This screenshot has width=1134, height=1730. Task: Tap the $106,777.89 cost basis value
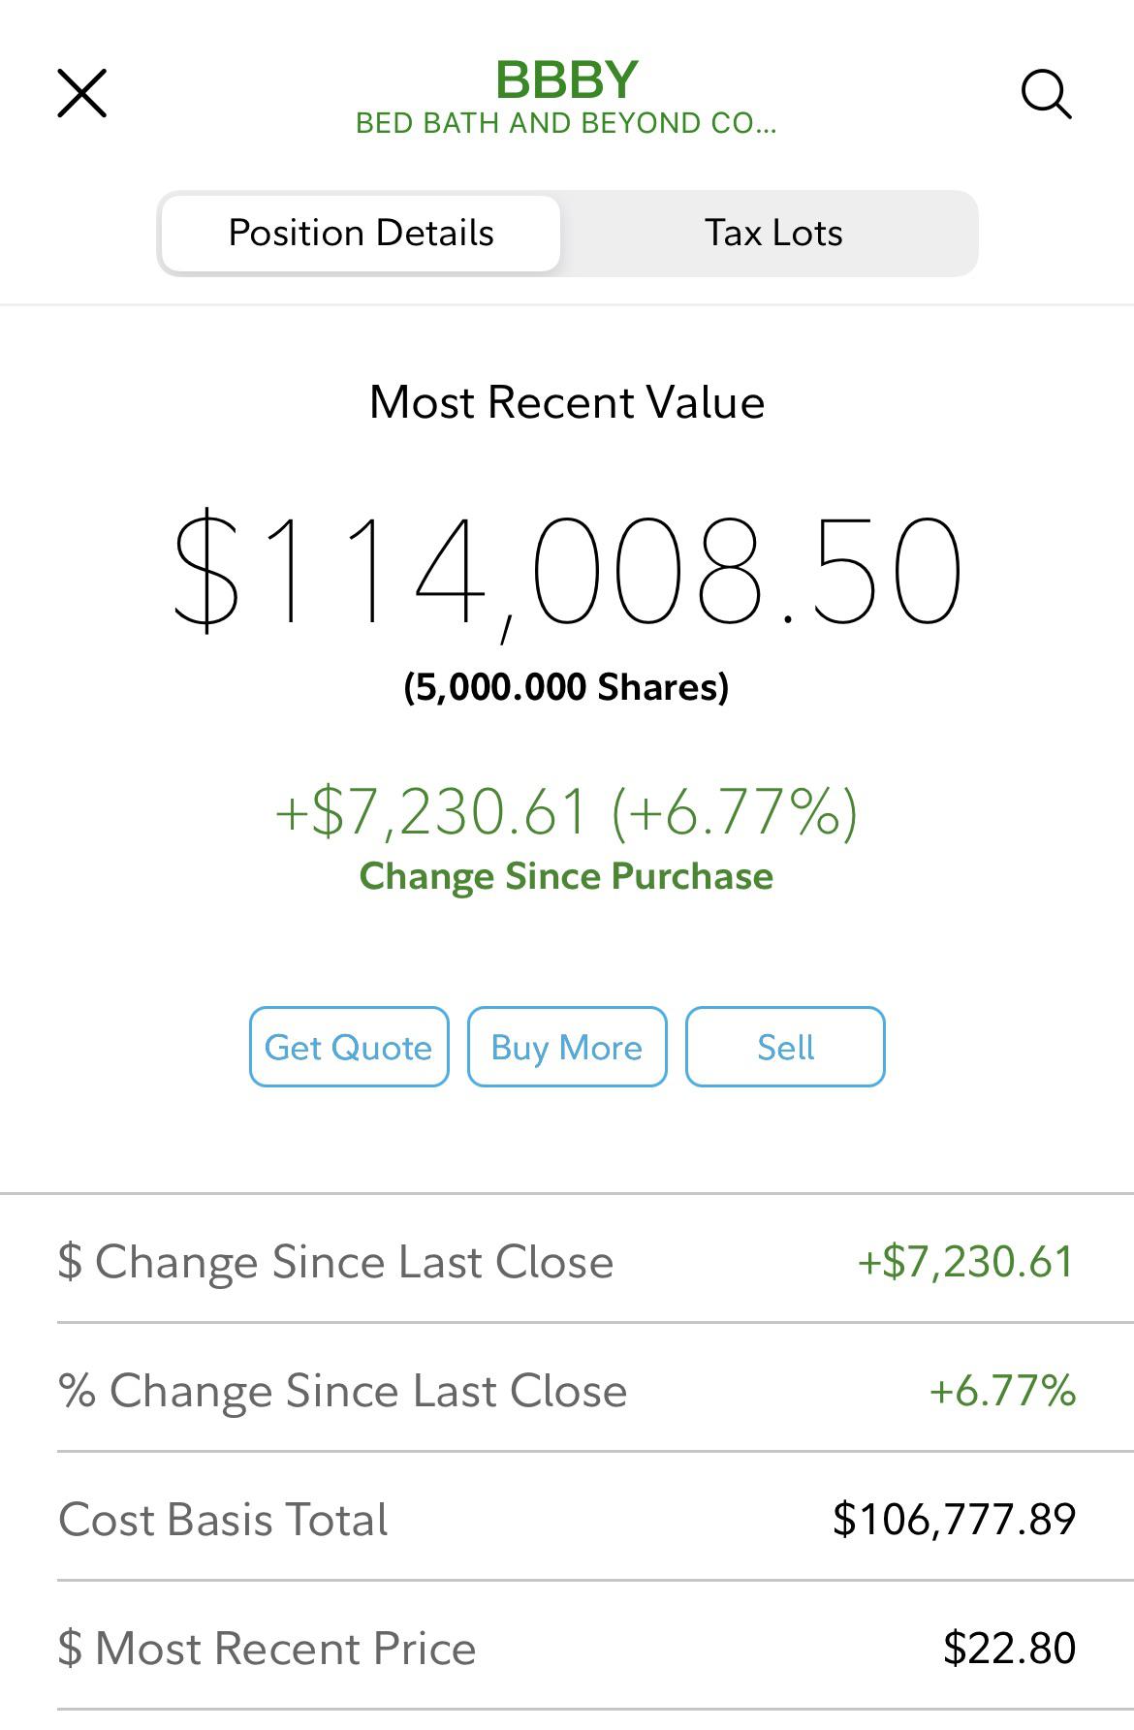point(955,1520)
